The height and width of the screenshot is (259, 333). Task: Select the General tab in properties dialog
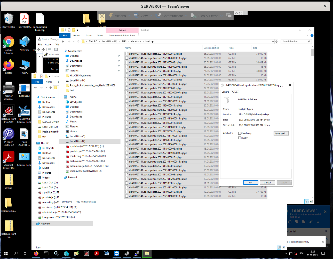tap(225, 92)
